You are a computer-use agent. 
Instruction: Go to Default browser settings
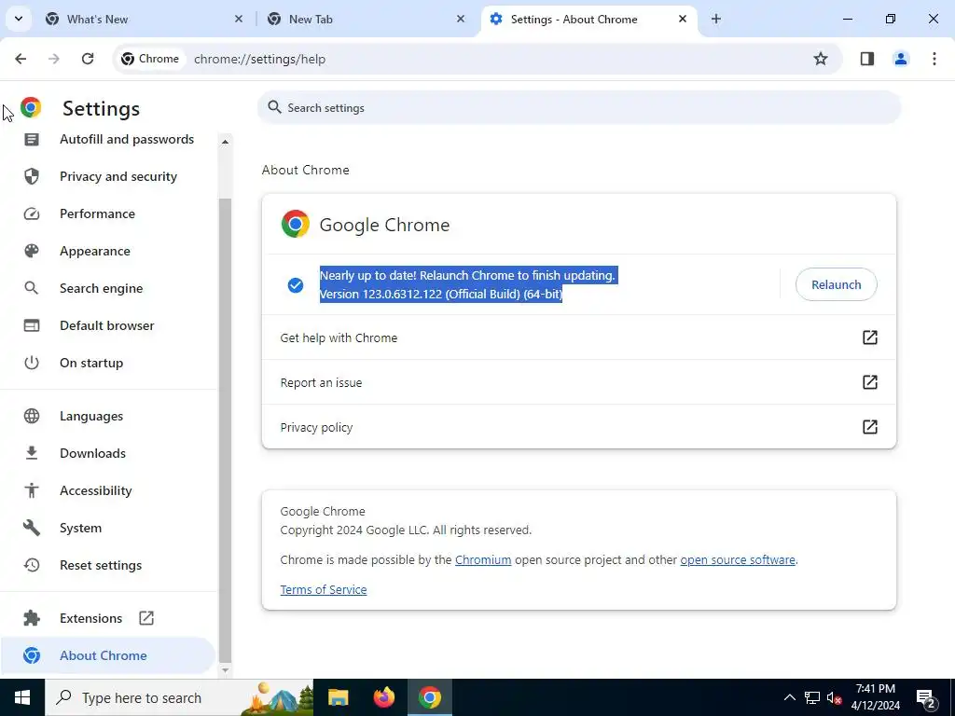point(108,325)
